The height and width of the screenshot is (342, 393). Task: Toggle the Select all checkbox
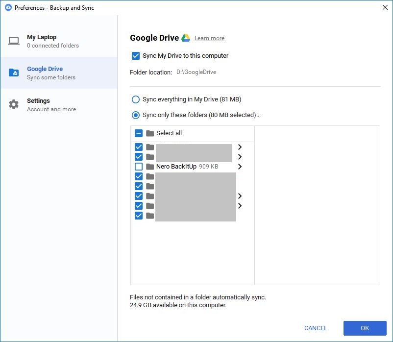(x=139, y=133)
